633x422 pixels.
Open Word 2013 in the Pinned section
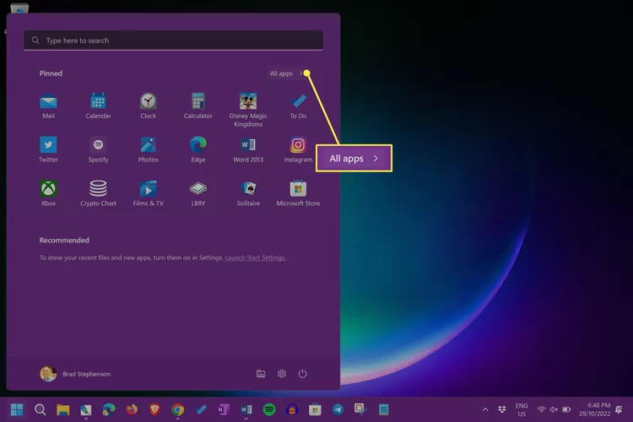(x=248, y=149)
